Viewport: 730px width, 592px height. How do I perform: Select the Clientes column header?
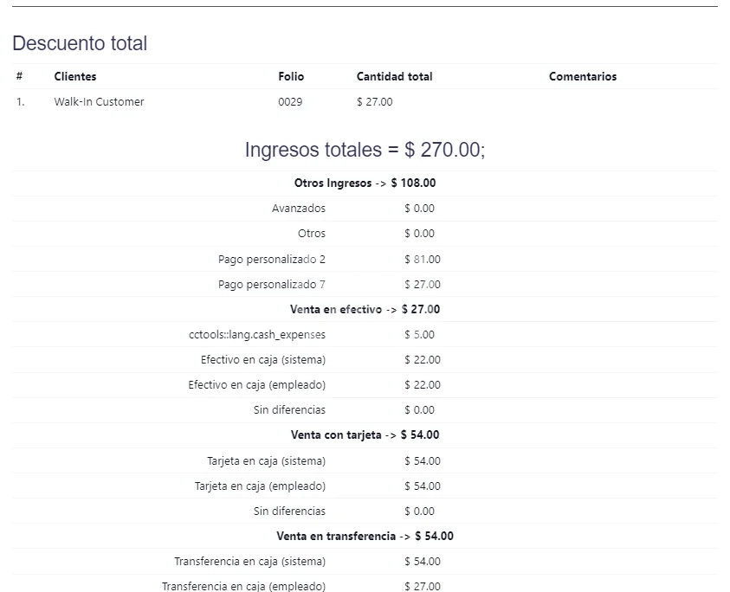(x=75, y=76)
